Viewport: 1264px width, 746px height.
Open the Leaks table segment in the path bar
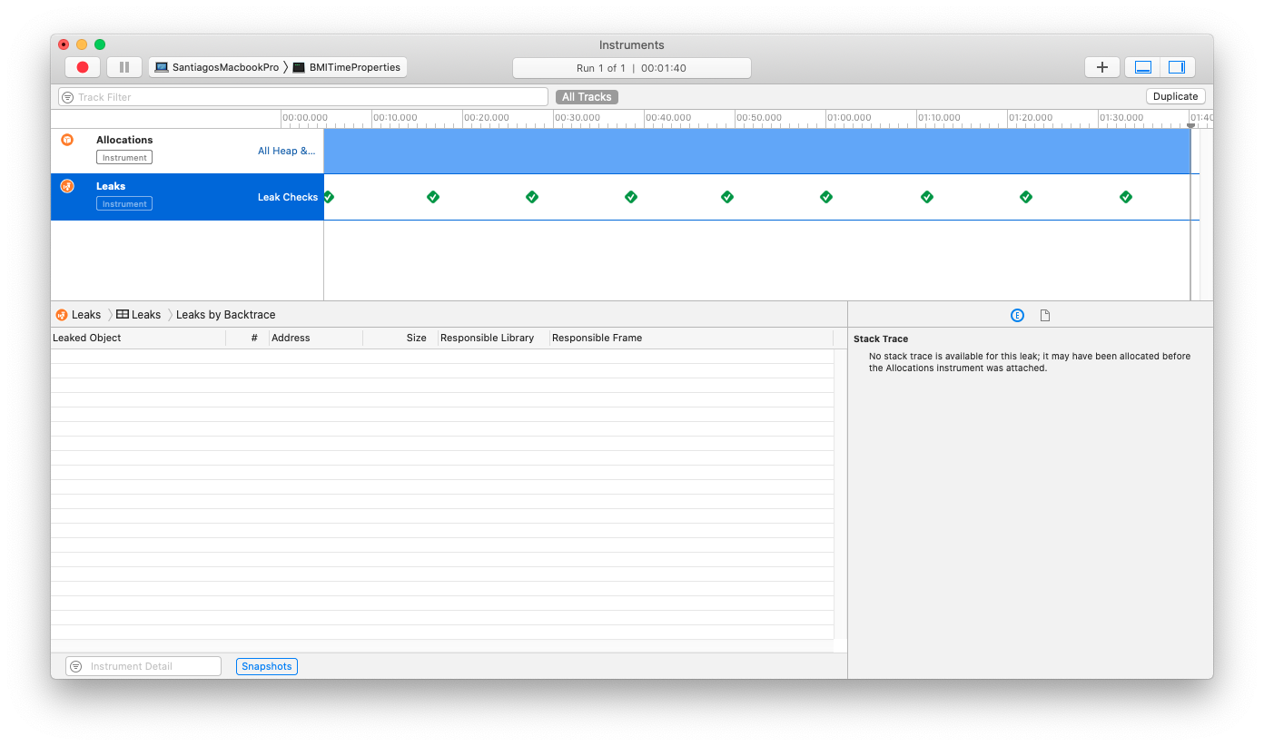[x=138, y=315]
